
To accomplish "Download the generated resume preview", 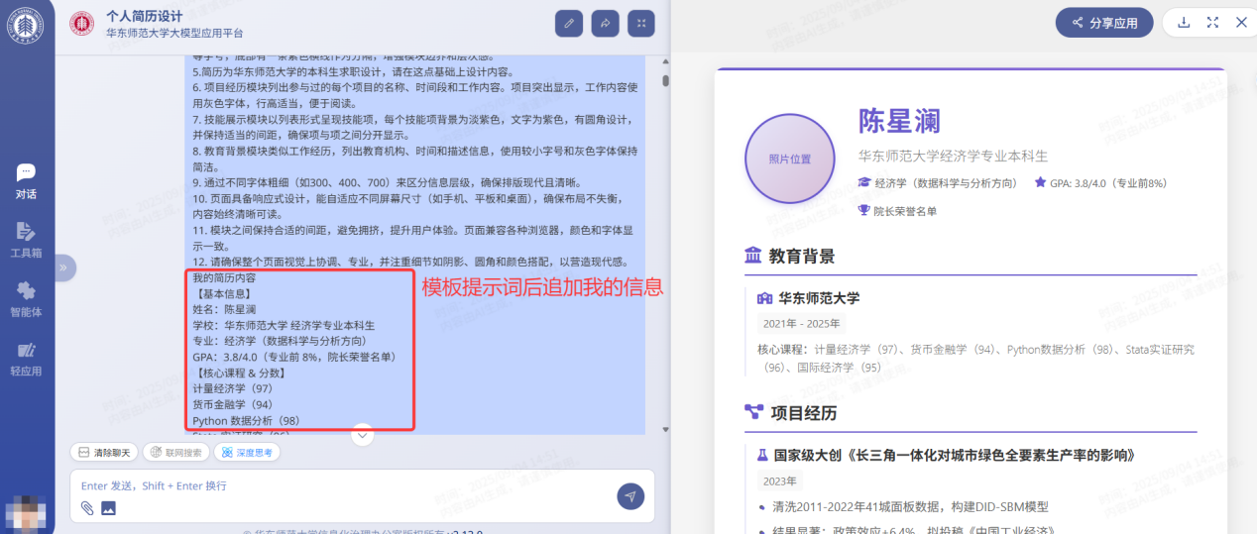I will [x=1183, y=22].
